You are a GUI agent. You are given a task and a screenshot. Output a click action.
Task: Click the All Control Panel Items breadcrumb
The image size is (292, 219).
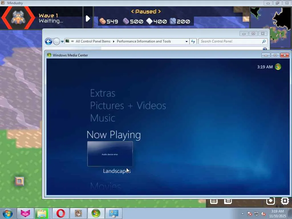point(93,41)
